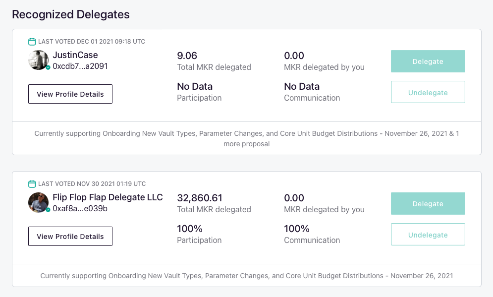Click the verified badge on Flip Flop Flap's avatar
Viewport: 493px width, 297px height.
click(48, 210)
